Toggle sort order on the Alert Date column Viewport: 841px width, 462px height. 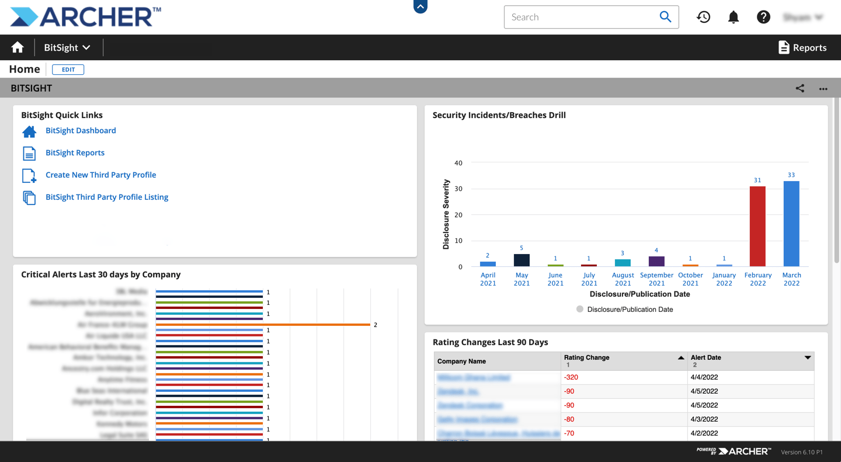808,357
